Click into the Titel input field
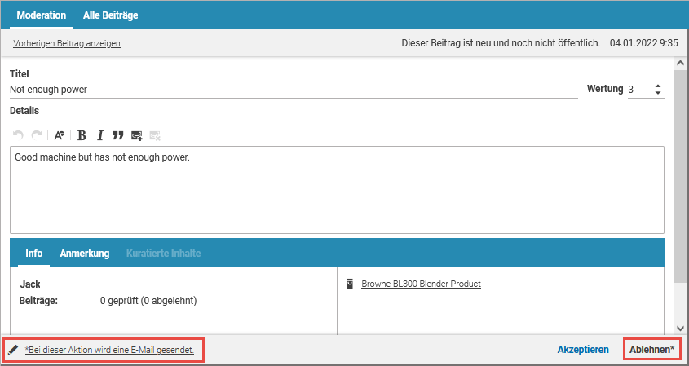Screen dimensions: 689x366 point(294,90)
